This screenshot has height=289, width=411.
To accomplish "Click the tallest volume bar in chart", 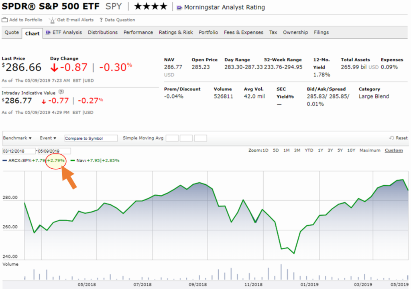I will pyautogui.click(x=281, y=272).
